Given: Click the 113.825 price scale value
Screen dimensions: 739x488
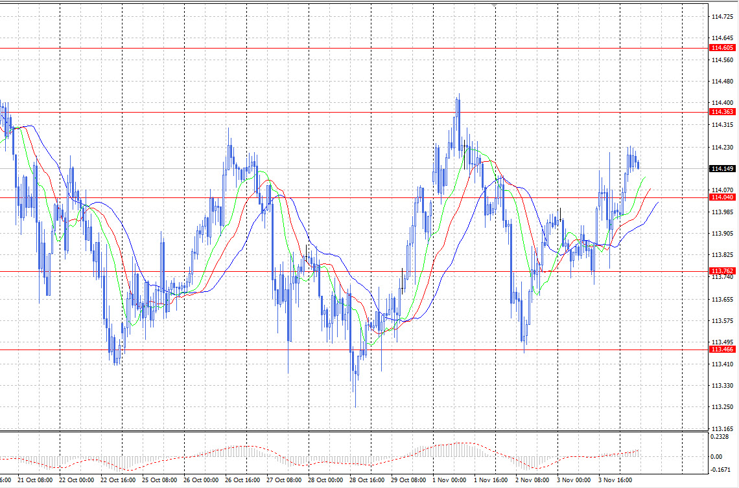Looking at the screenshot, I should 722,255.
